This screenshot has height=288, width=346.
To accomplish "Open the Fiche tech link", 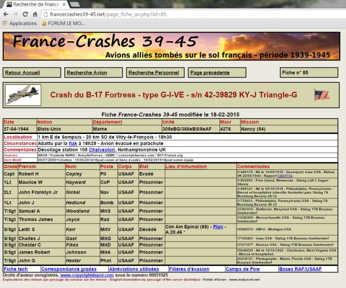I will coord(16,269).
